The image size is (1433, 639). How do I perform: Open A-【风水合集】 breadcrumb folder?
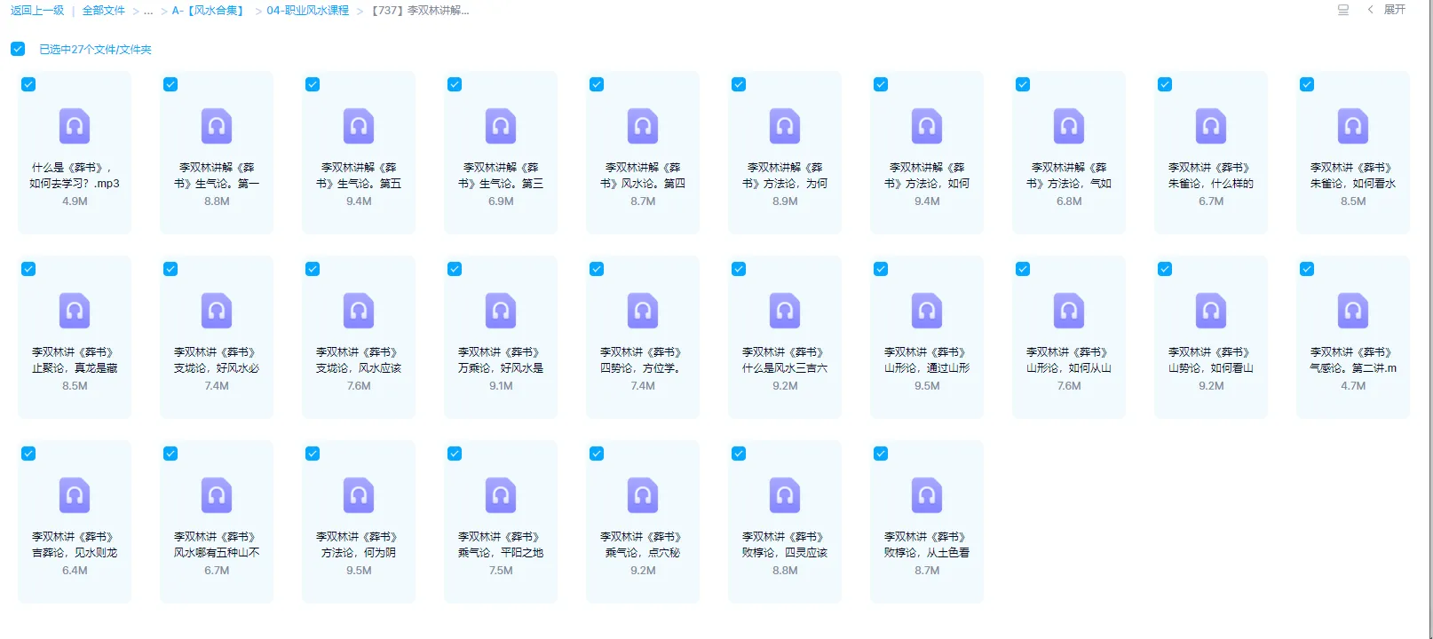[x=208, y=11]
